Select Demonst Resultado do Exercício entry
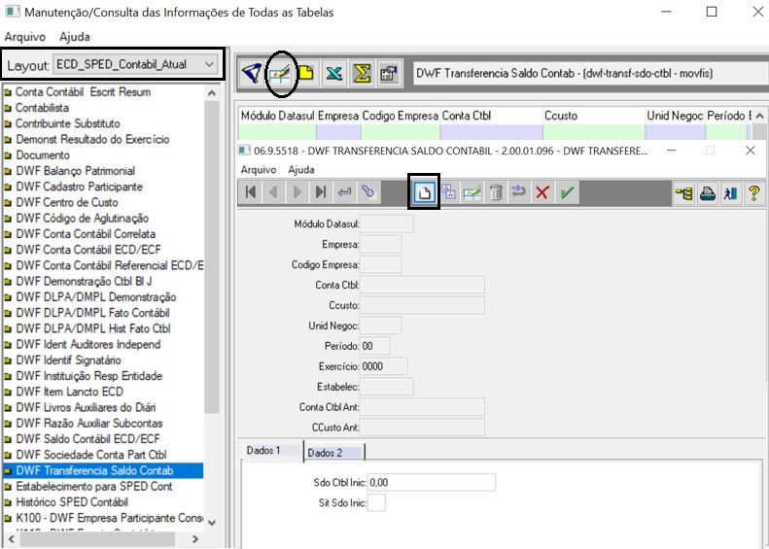The width and height of the screenshot is (769, 549). point(92,139)
